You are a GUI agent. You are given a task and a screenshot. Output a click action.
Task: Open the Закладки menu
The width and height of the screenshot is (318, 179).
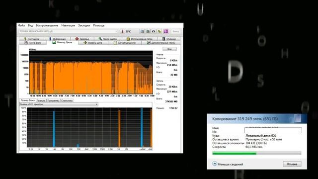click(84, 25)
